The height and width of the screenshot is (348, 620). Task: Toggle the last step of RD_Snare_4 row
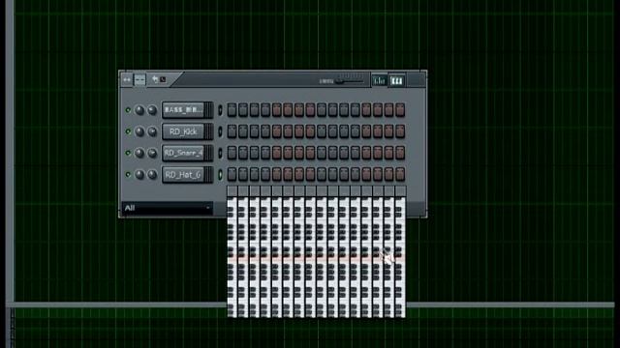[400, 153]
